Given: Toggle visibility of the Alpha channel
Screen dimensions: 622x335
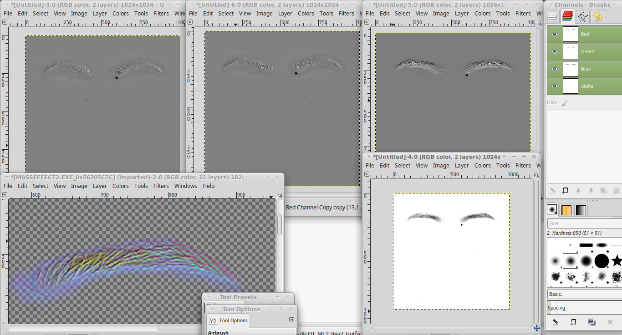Looking at the screenshot, I should [554, 86].
